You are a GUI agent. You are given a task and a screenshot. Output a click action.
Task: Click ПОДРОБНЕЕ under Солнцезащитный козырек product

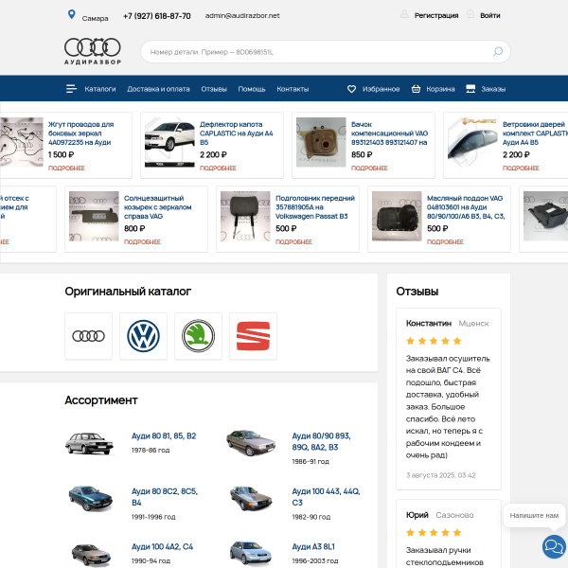142,242
